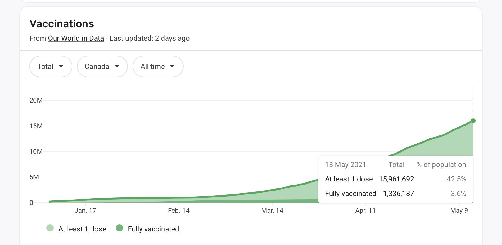Screen dimensions: 502x245
Task: Click the 20M y-axis label
Action: pyautogui.click(x=36, y=101)
